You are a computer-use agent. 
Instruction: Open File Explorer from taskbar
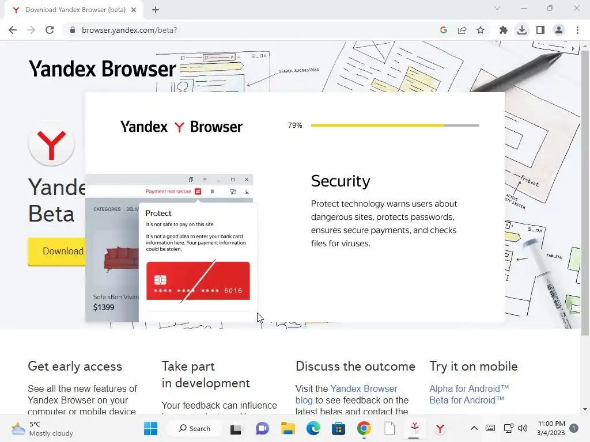point(288,428)
